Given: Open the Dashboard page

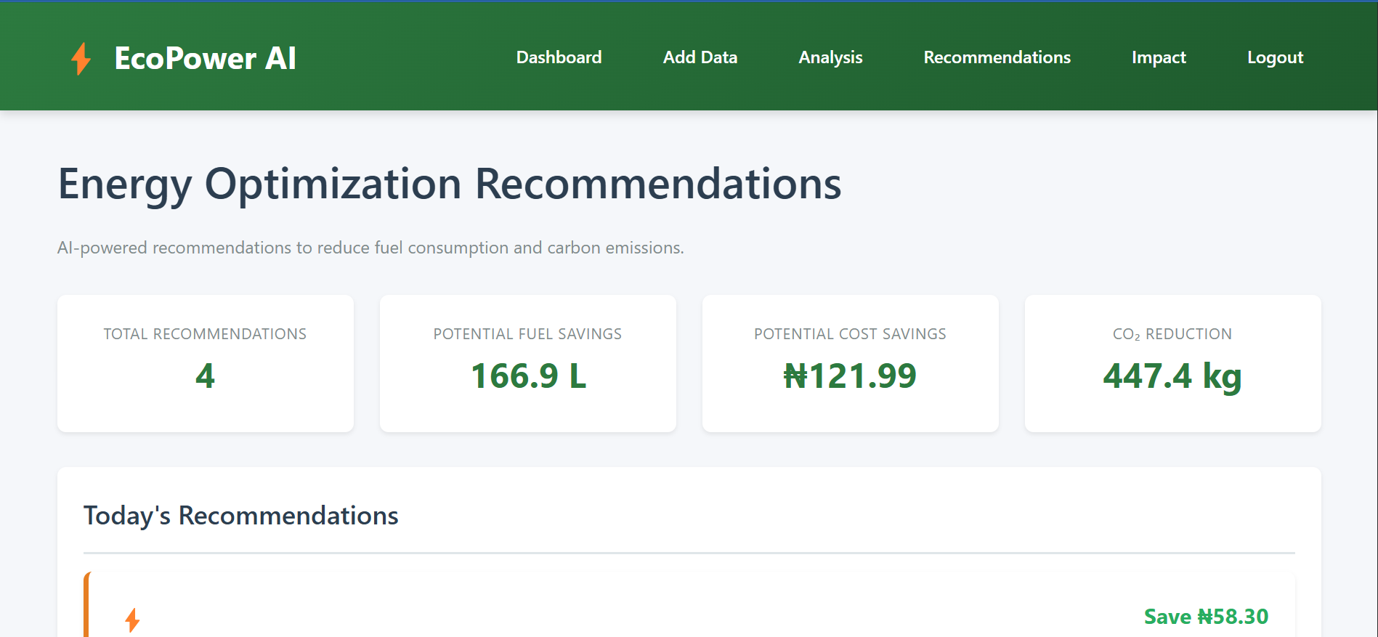Looking at the screenshot, I should click(x=559, y=57).
